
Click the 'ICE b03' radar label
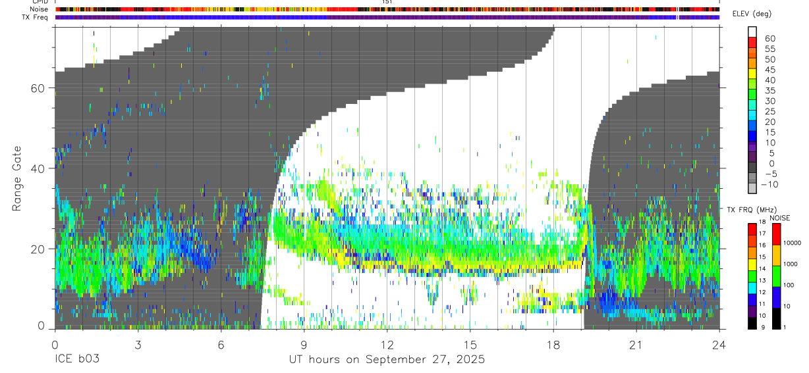coord(77,360)
